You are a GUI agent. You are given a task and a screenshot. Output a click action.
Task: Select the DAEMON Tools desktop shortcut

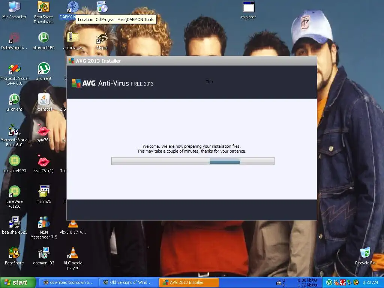(73, 7)
